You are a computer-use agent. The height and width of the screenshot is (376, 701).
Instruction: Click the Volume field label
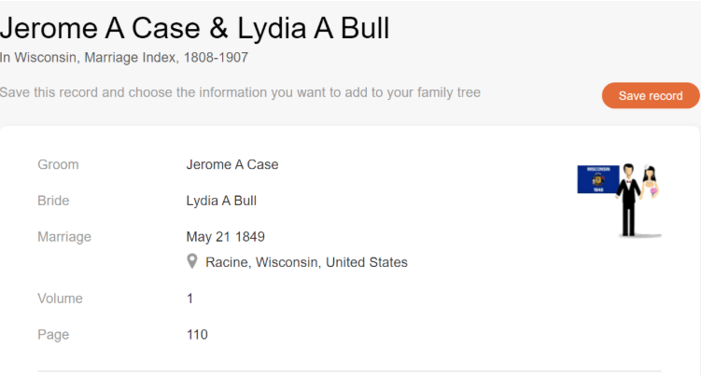coord(60,299)
